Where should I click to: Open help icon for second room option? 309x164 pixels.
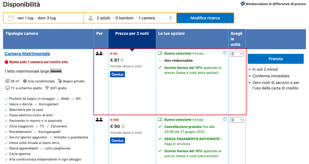[225, 119]
